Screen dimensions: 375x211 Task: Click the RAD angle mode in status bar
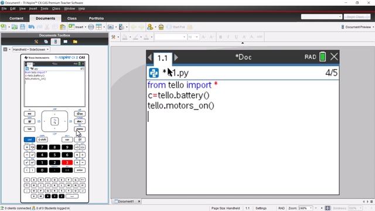pyautogui.click(x=281, y=208)
